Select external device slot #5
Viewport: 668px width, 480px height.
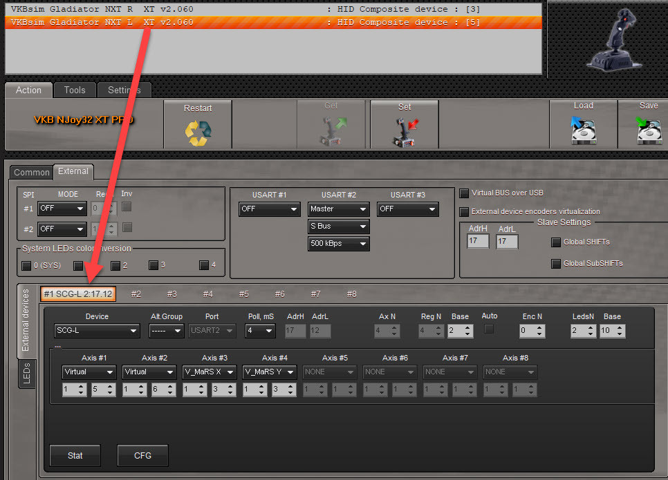(243, 294)
